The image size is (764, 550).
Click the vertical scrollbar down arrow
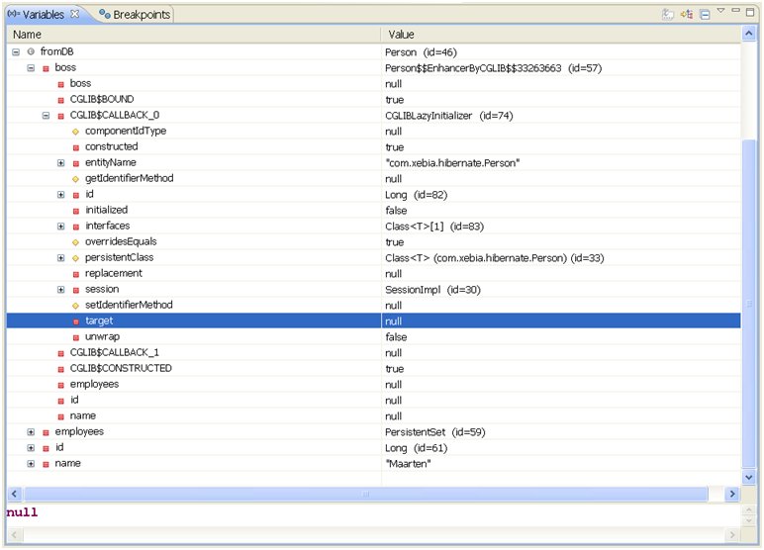(x=749, y=478)
